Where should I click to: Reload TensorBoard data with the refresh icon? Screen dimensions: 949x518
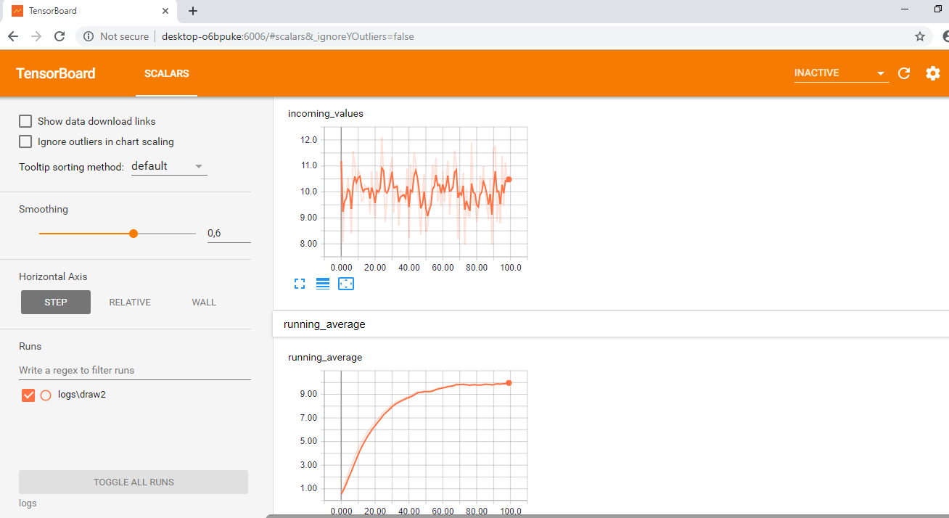point(904,73)
